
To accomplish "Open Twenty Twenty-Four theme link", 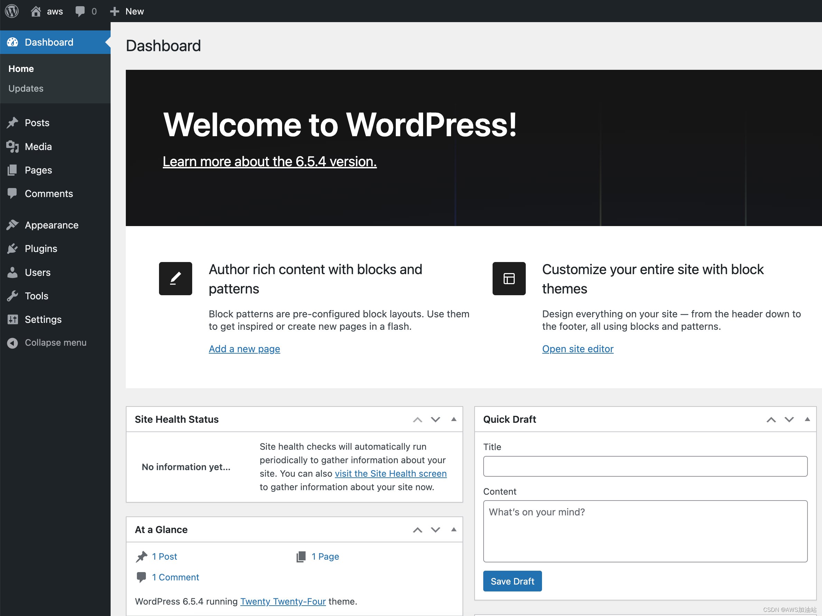I will tap(283, 601).
